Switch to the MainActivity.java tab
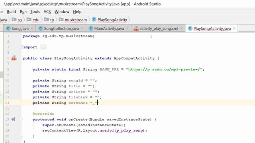This screenshot has width=255, height=143. point(109,29)
